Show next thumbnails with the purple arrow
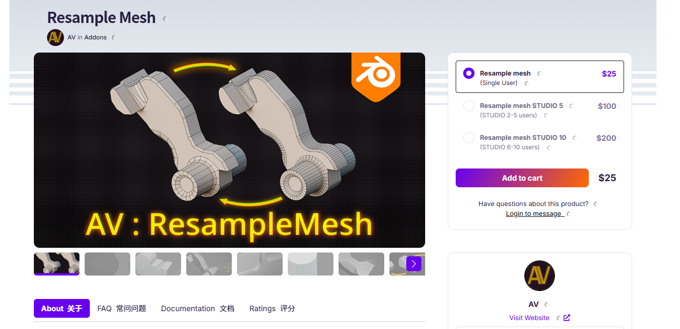 point(414,264)
